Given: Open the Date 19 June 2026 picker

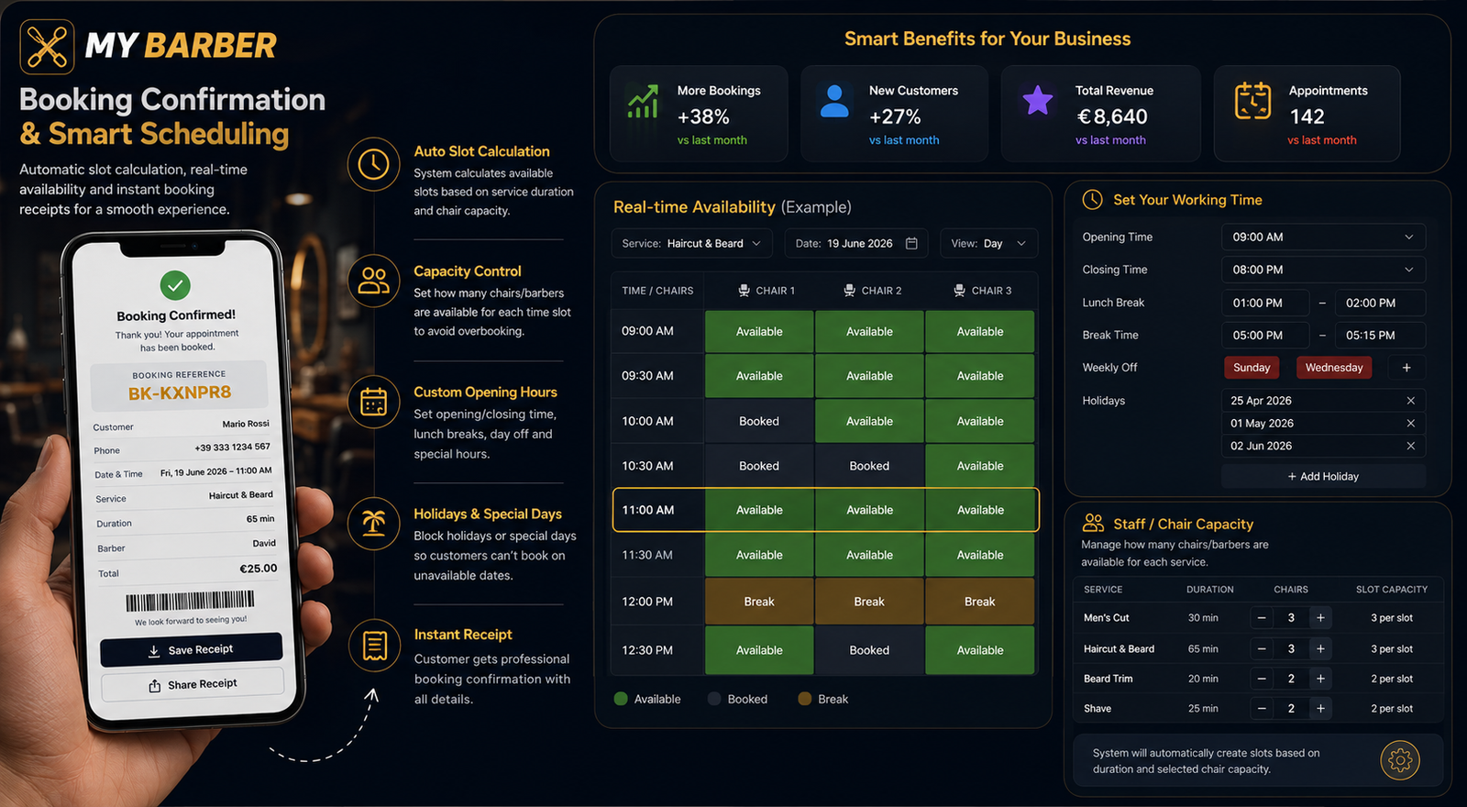Looking at the screenshot, I should [x=856, y=243].
